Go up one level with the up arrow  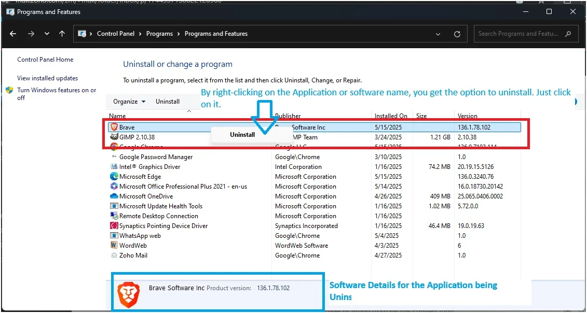[62, 34]
